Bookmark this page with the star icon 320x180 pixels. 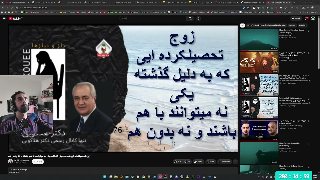[248, 8]
